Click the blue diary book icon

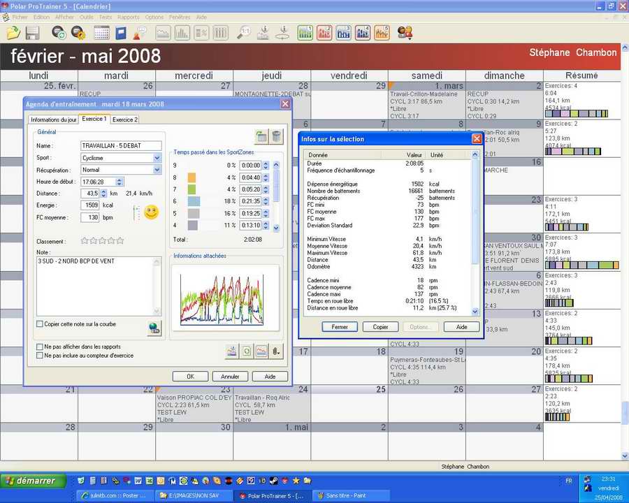point(121,33)
